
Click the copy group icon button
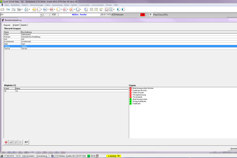16,142
